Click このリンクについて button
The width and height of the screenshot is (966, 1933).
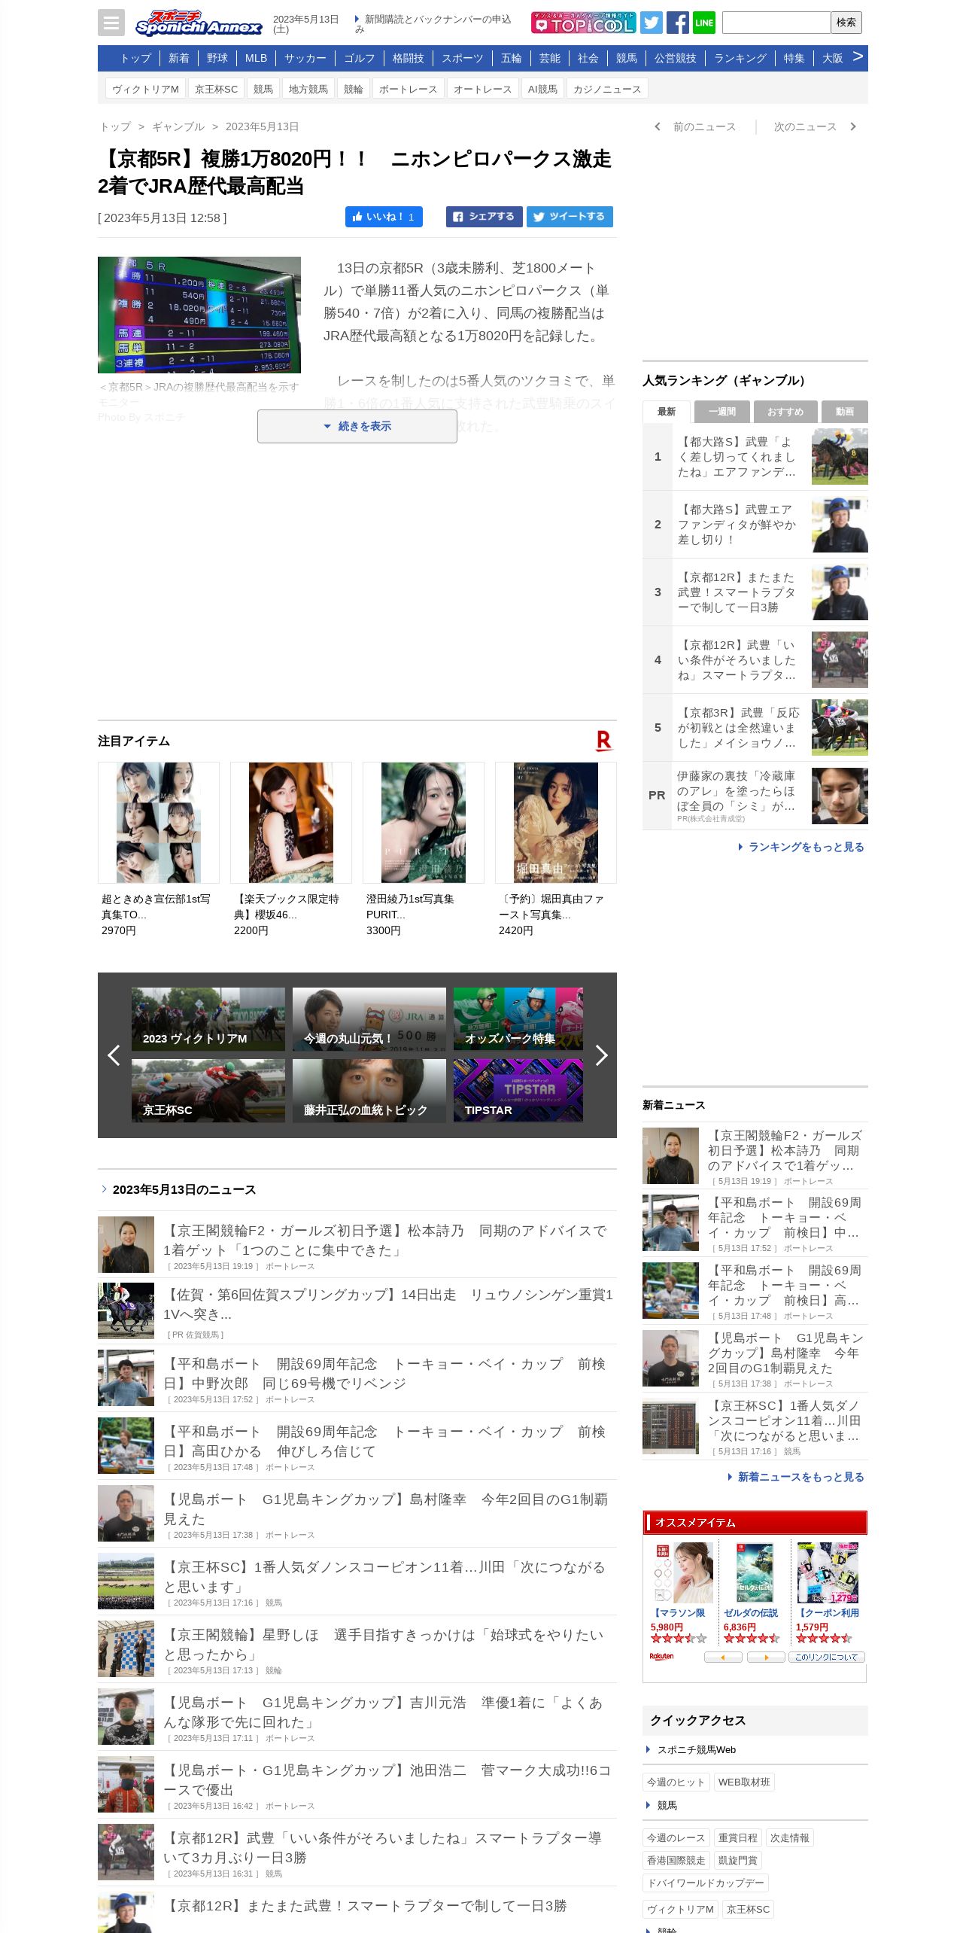[x=827, y=1657]
